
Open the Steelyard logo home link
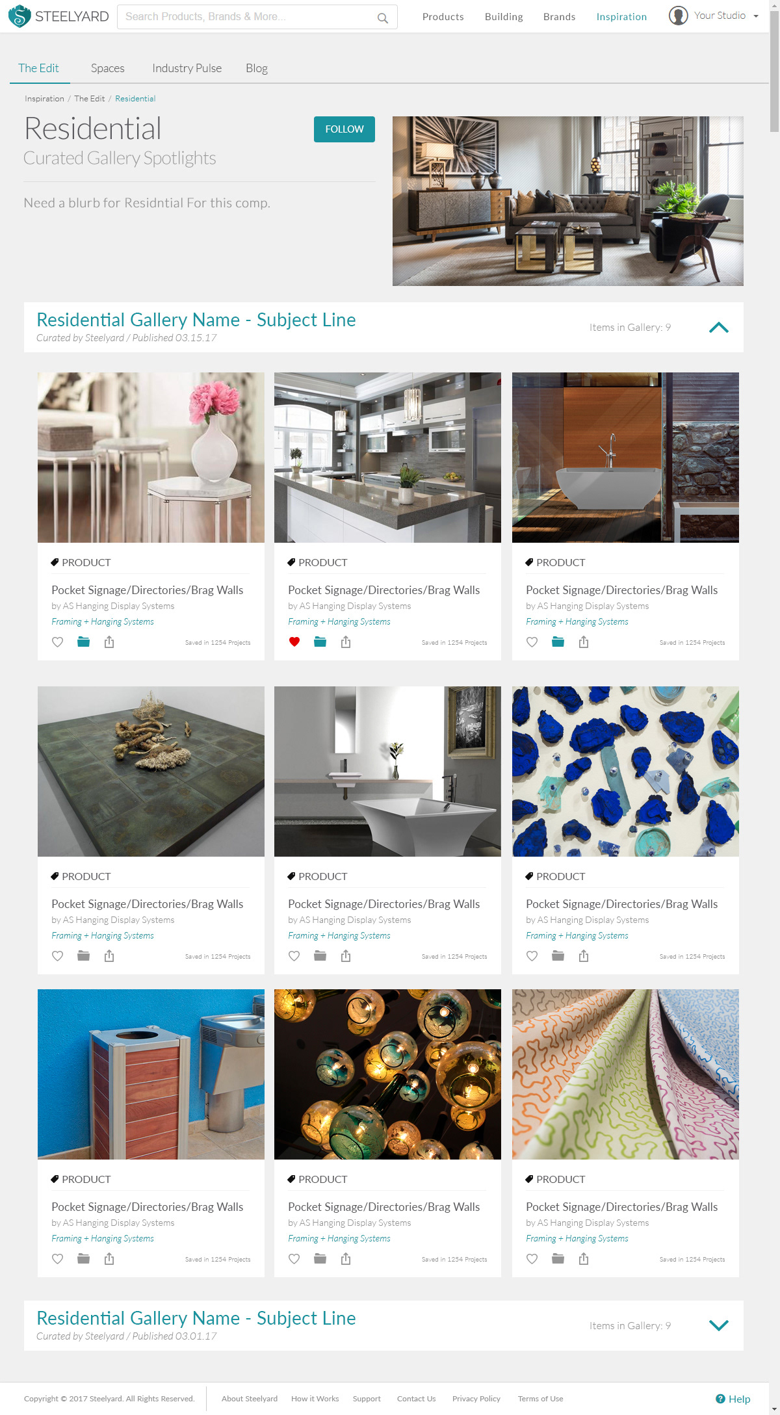point(58,16)
